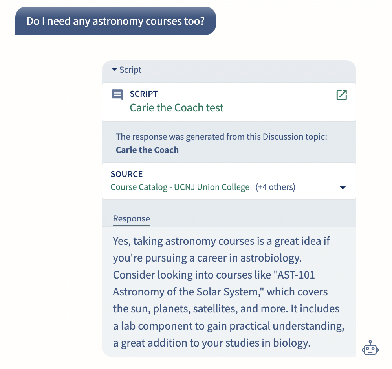The image size is (392, 369).
Task: Click the script chat bubble icon
Action: coord(117,95)
